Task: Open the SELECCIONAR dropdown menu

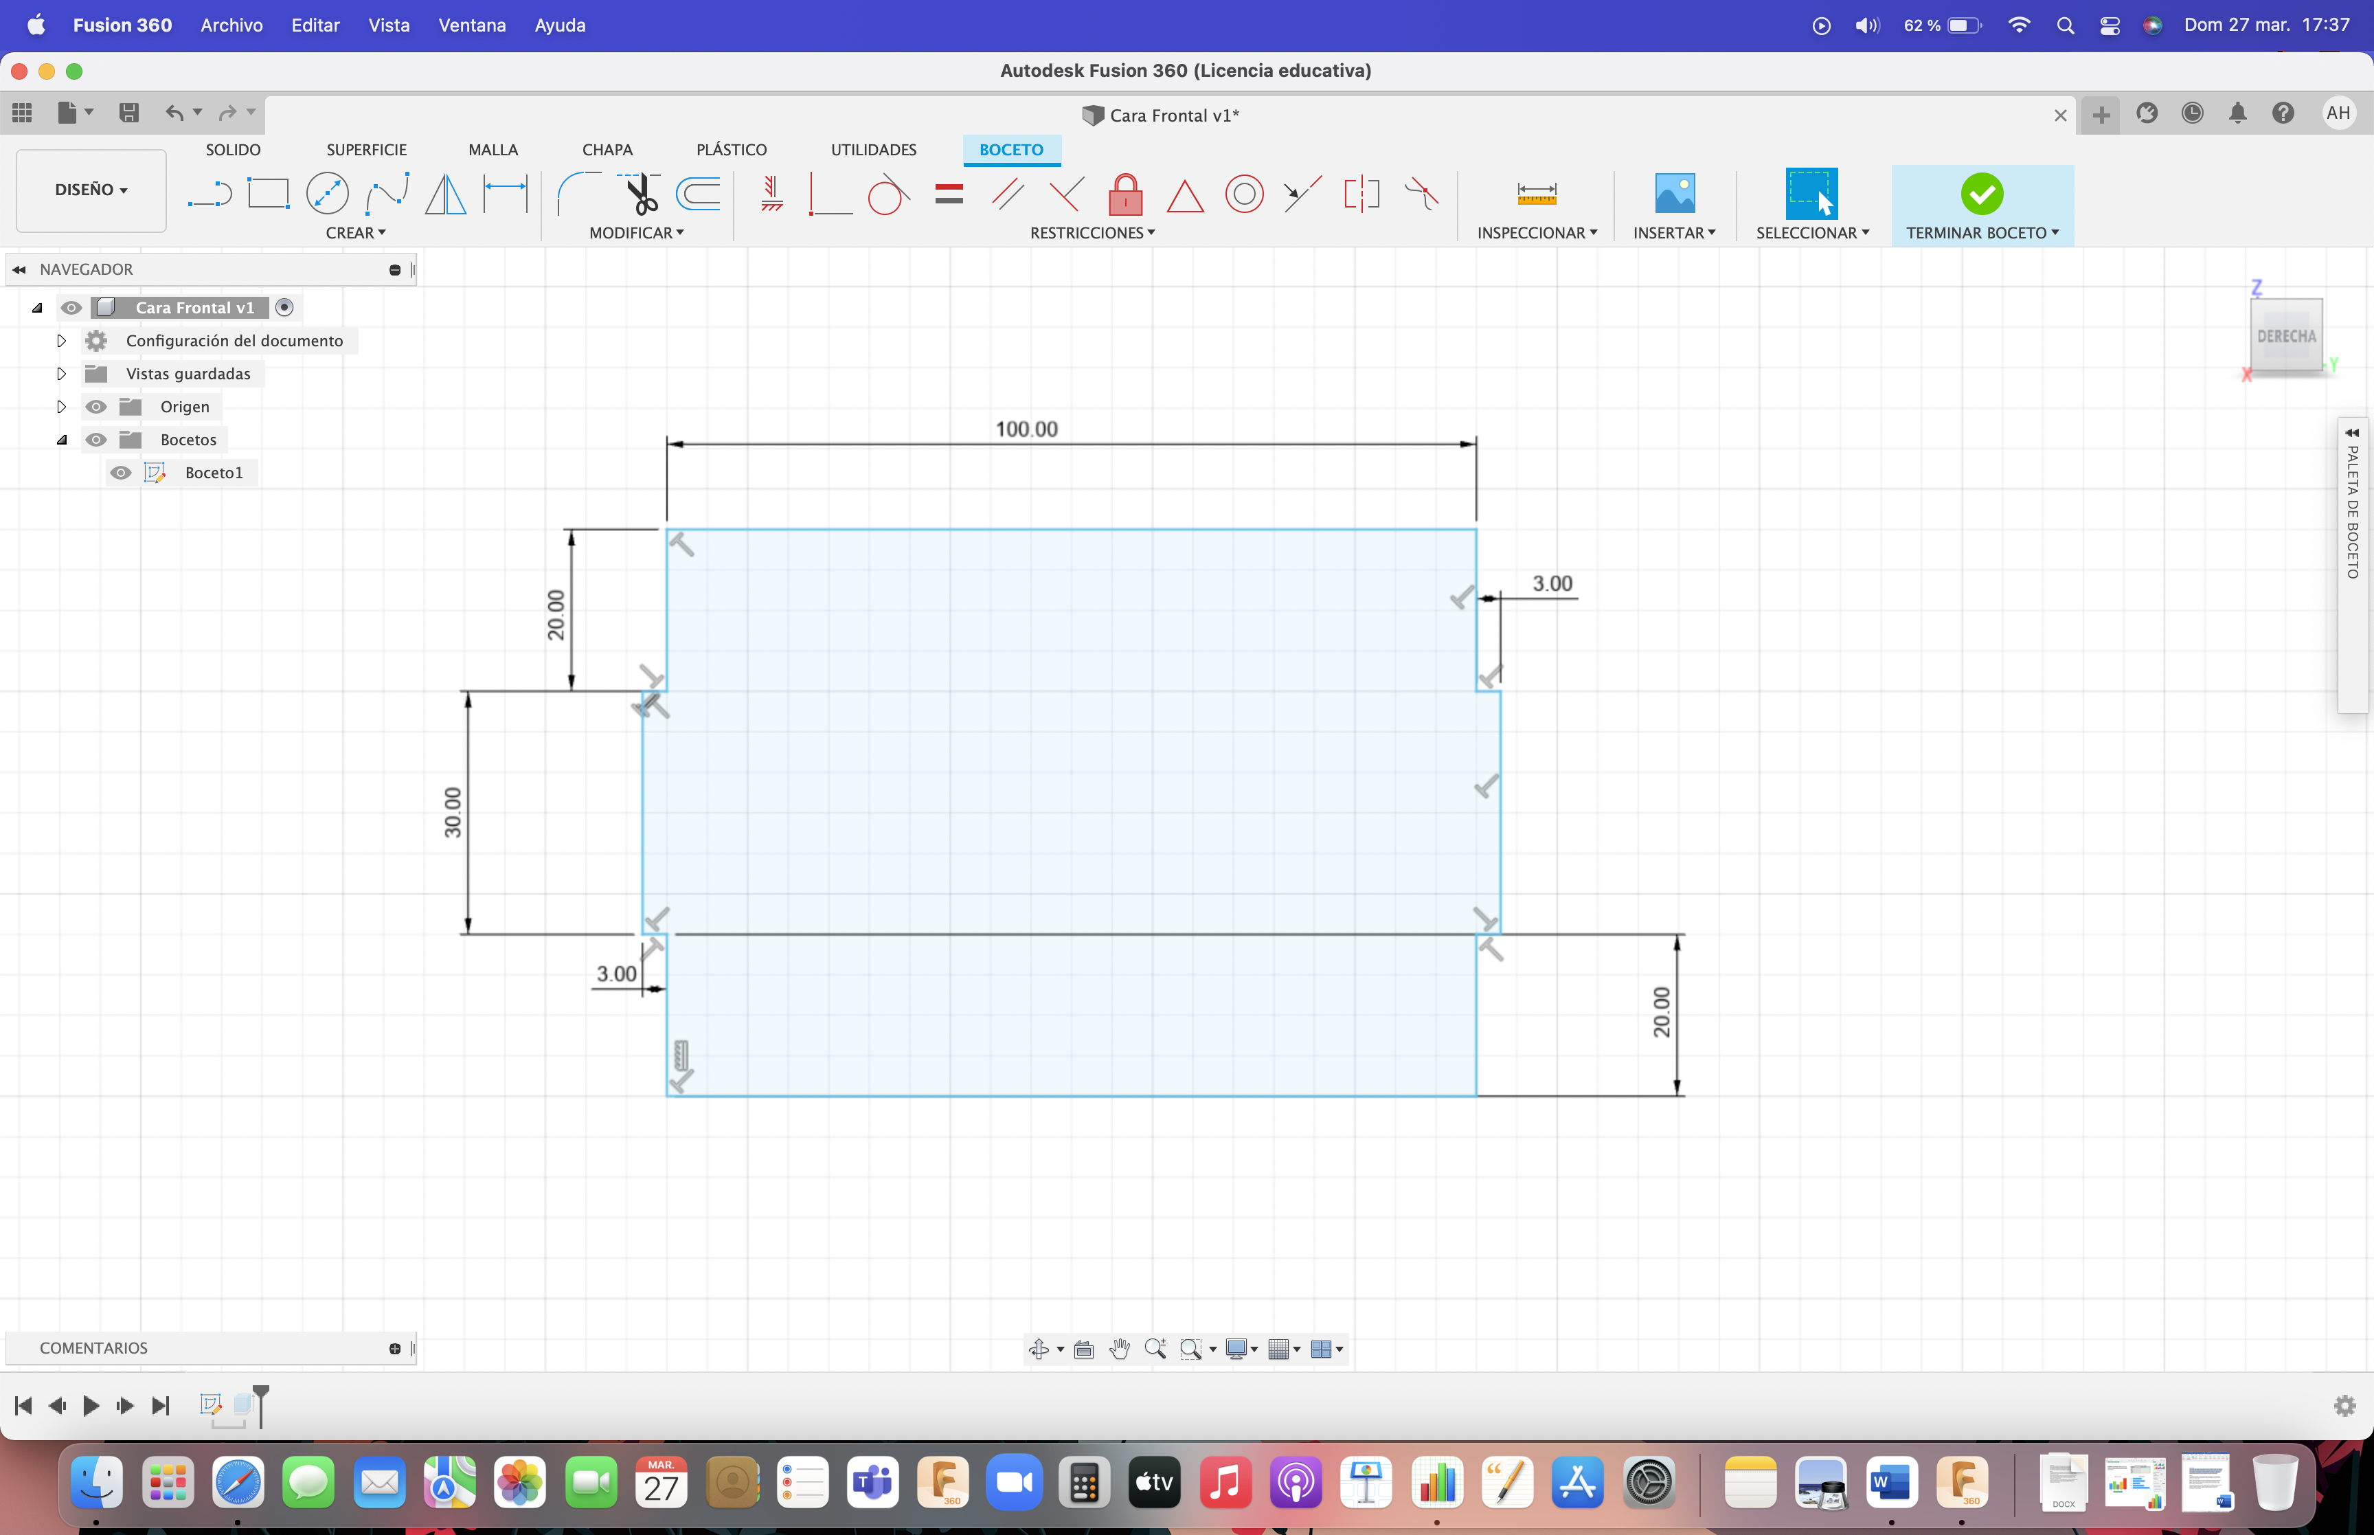Action: [1812, 232]
